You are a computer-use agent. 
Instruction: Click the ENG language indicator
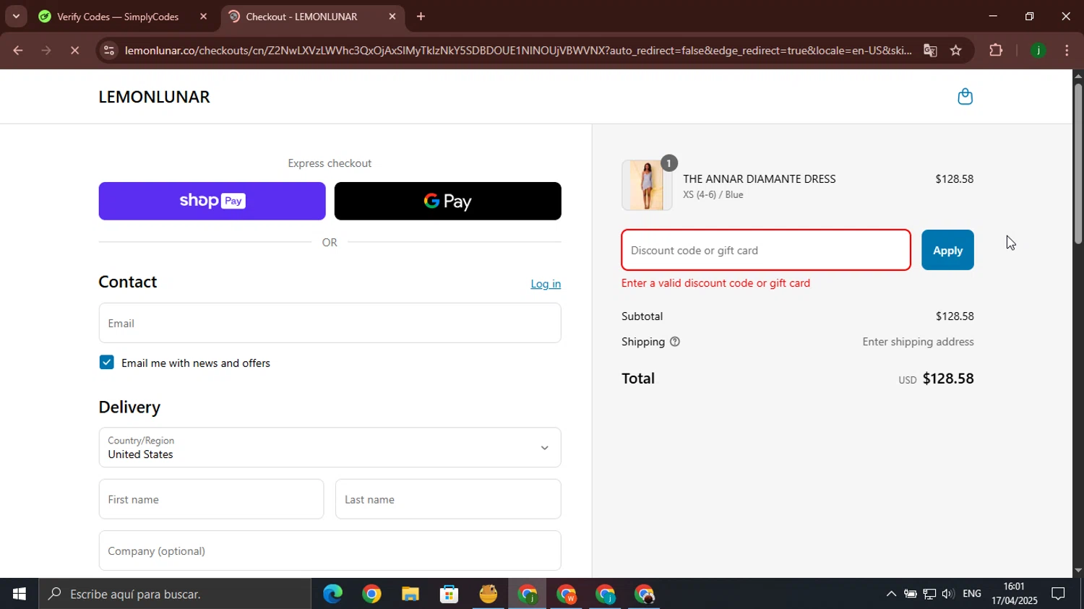click(x=972, y=594)
